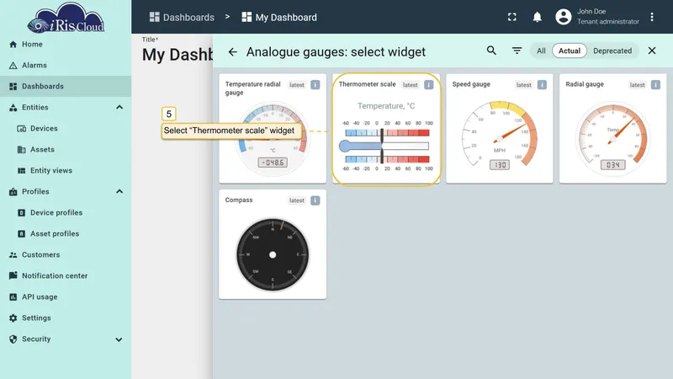Click the latest tag on Radial gauge
Image resolution: width=673 pixels, height=379 pixels.
click(x=637, y=85)
